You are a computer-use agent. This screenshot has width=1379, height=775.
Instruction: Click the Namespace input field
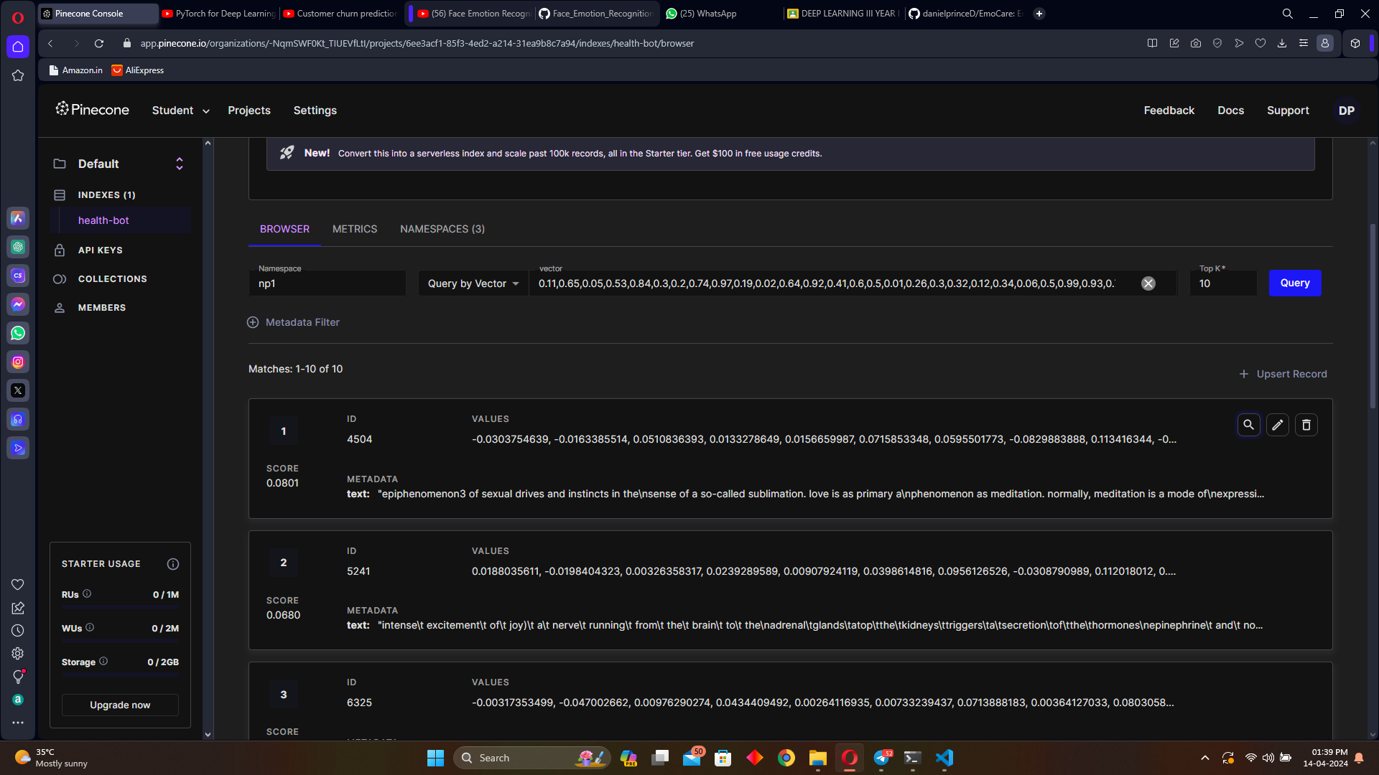pos(327,283)
